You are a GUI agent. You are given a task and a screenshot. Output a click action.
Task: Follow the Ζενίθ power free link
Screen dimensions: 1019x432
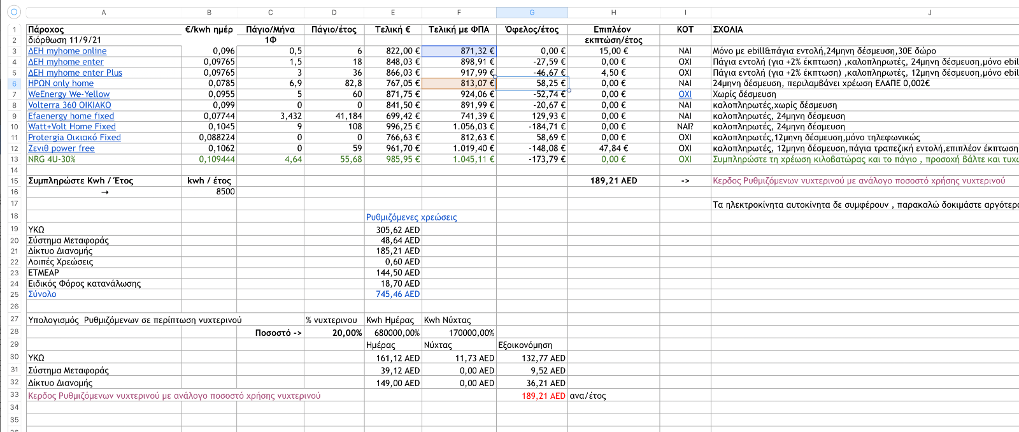(61, 148)
